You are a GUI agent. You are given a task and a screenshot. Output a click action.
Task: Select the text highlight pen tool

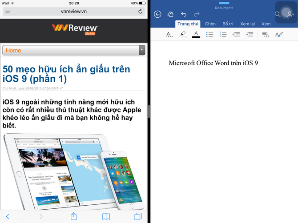pyautogui.click(x=182, y=34)
